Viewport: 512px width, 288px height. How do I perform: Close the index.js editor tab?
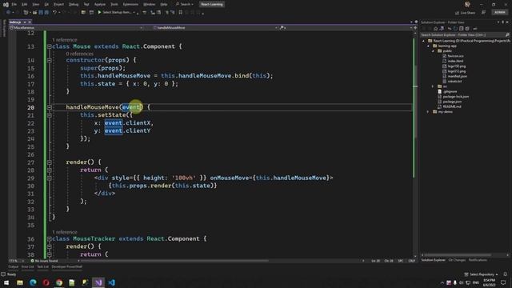tap(30, 22)
